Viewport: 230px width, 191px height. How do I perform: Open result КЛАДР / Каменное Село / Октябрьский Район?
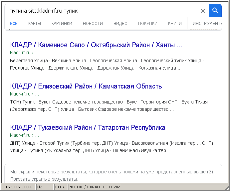click(96, 45)
